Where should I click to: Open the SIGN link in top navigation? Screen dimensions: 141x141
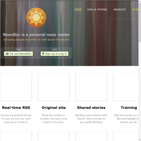pyautogui.click(x=135, y=9)
